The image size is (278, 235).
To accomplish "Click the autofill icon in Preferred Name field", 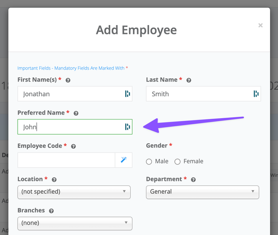I will click(x=127, y=127).
